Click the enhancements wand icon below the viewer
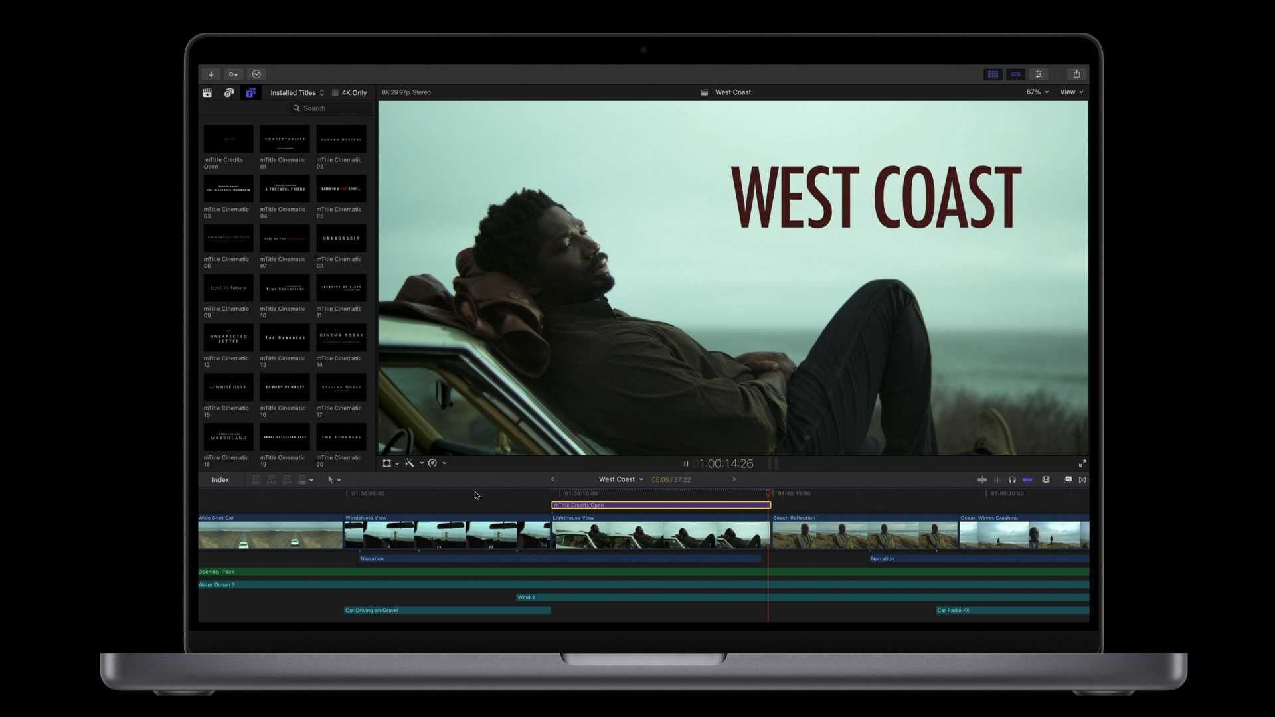Viewport: 1275px width, 717px height. point(410,463)
